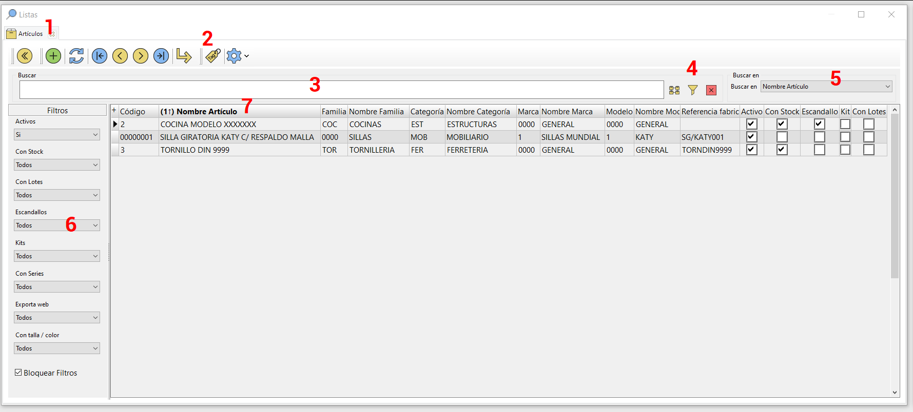Click the Listas magnifier window icon
This screenshot has width=913, height=412.
point(11,14)
